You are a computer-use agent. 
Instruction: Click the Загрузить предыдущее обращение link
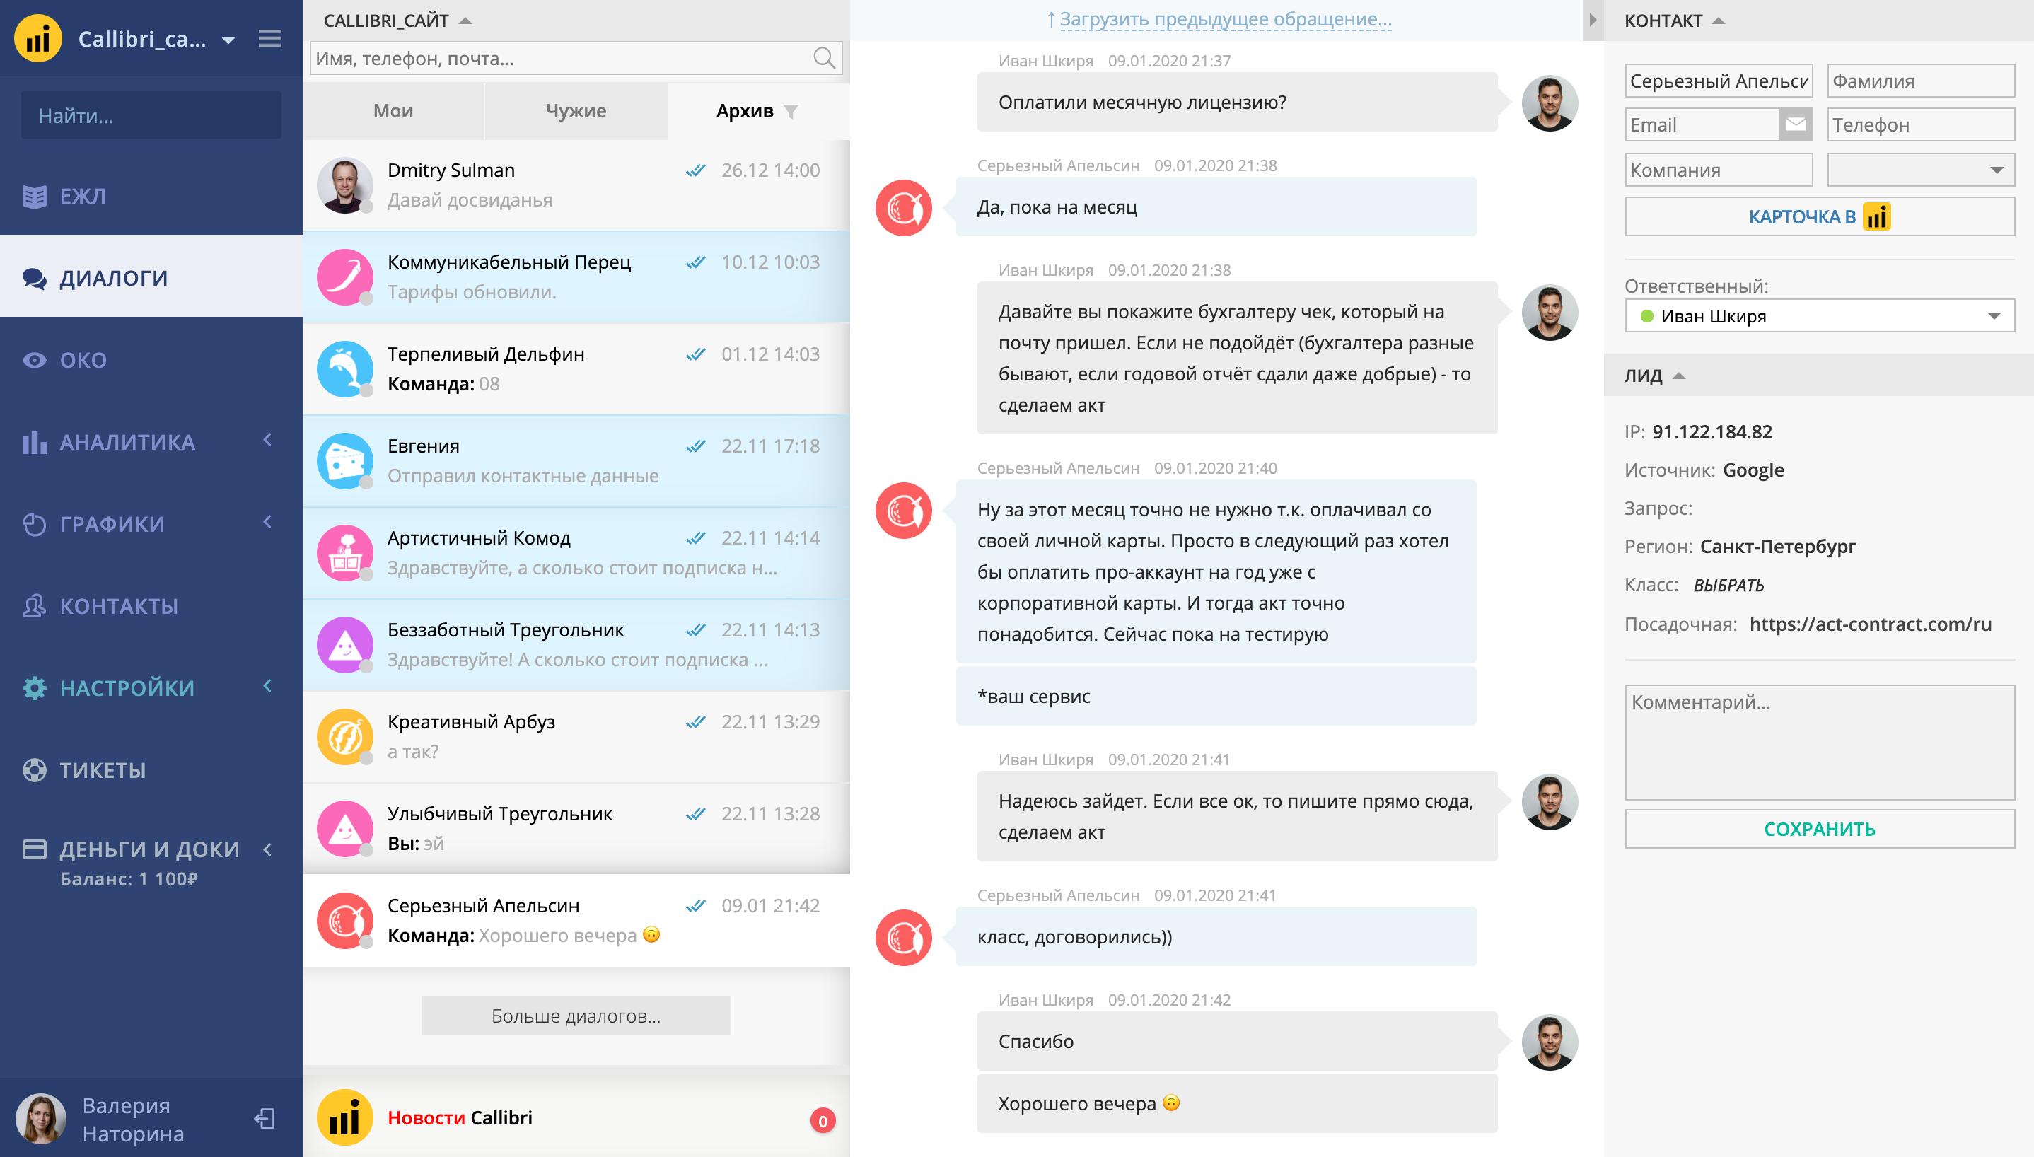pyautogui.click(x=1218, y=20)
